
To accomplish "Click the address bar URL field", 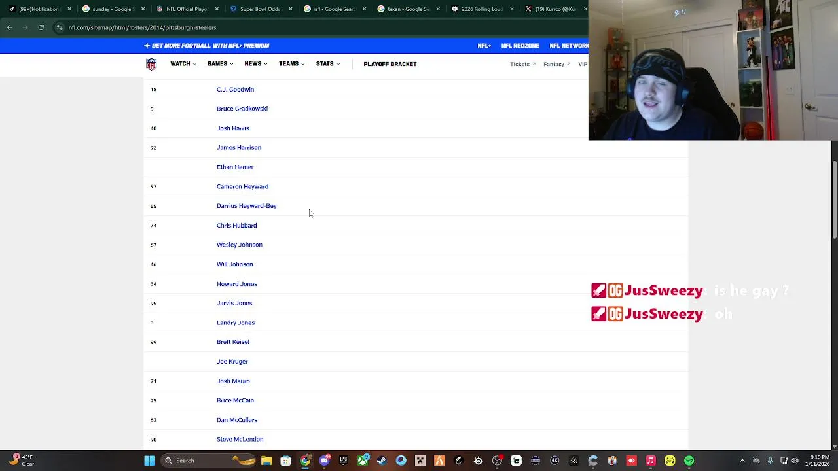I will 321,27.
